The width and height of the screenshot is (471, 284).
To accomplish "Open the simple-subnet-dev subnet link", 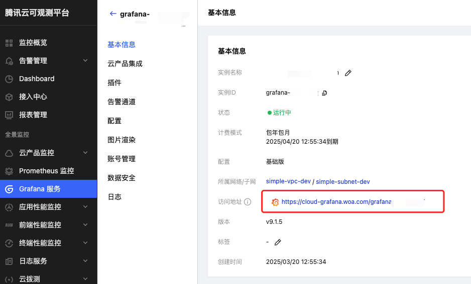I will (343, 182).
